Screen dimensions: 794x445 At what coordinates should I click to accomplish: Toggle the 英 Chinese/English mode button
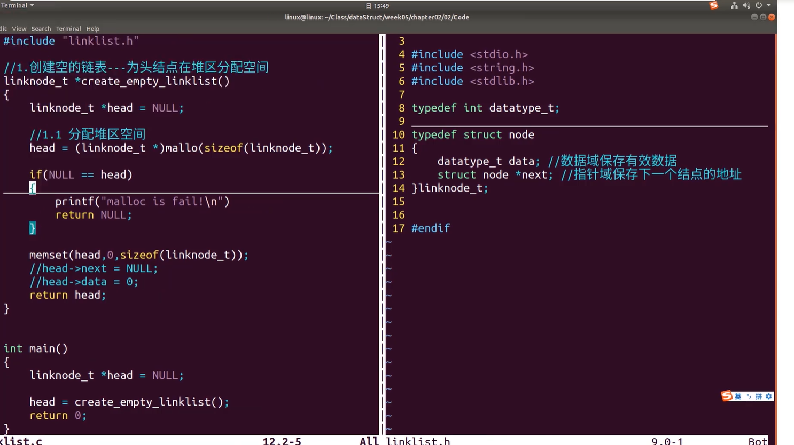click(738, 396)
